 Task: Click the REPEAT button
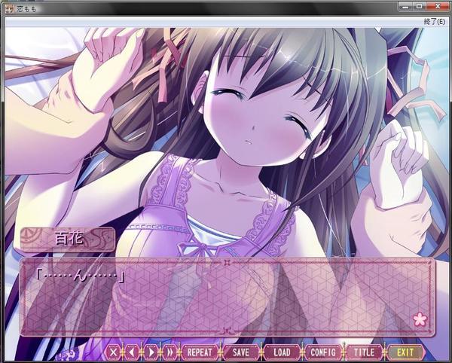tap(200, 352)
